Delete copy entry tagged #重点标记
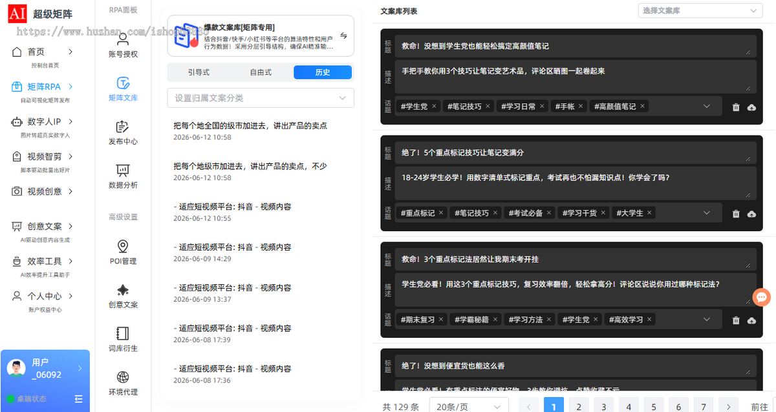776x412 pixels. click(x=736, y=214)
